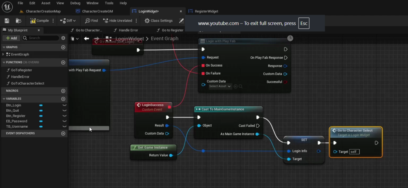Image resolution: width=408 pixels, height=188 pixels.
Task: Click the latent clock icon on Login with Play Fab
Action: pos(290,38)
